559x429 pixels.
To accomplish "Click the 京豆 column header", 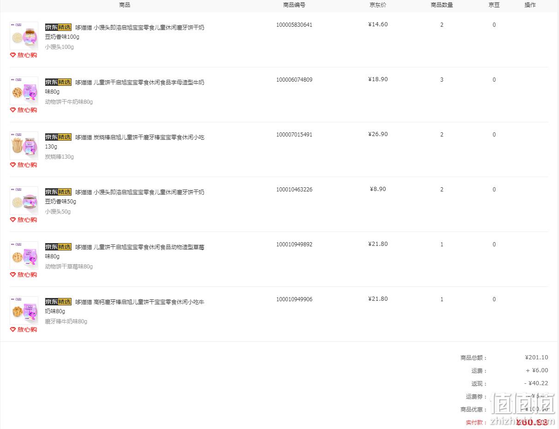I will tap(494, 5).
